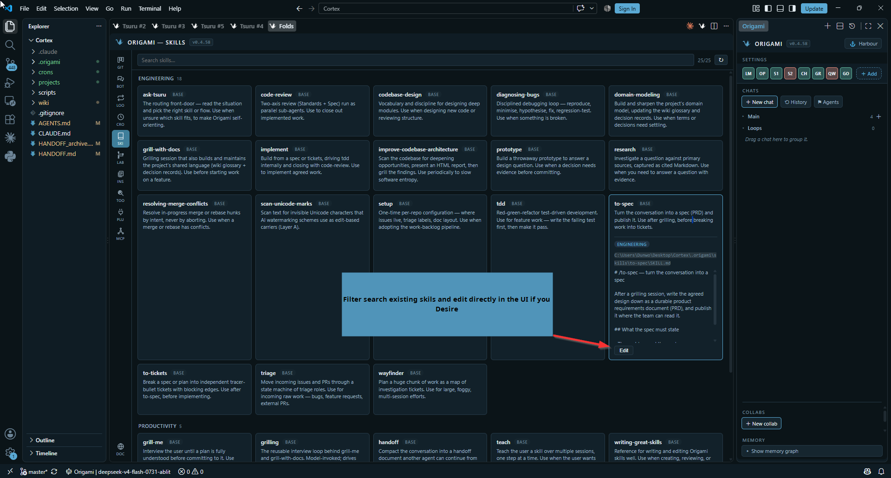Open Source Control view with 448 badge
This screenshot has height=478, width=891.
(10, 64)
